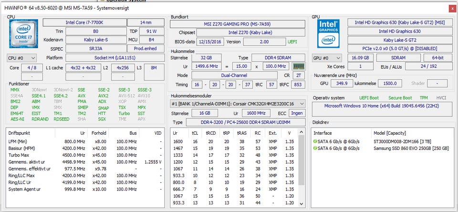Click the scrollbar up arrow in timings table

point(301,132)
